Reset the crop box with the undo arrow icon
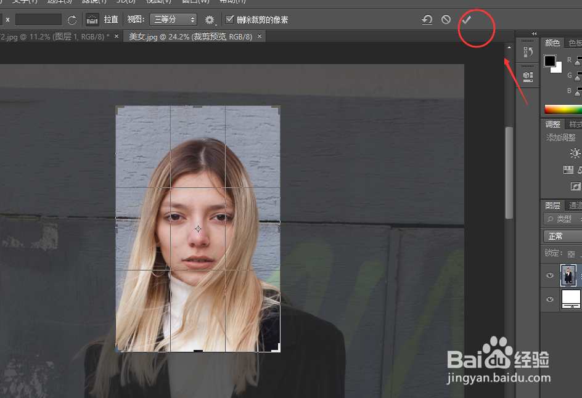 coord(427,19)
